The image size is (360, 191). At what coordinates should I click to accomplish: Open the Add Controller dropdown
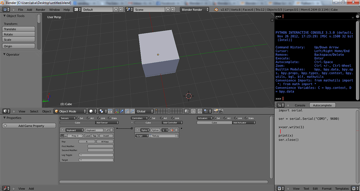click(172, 123)
